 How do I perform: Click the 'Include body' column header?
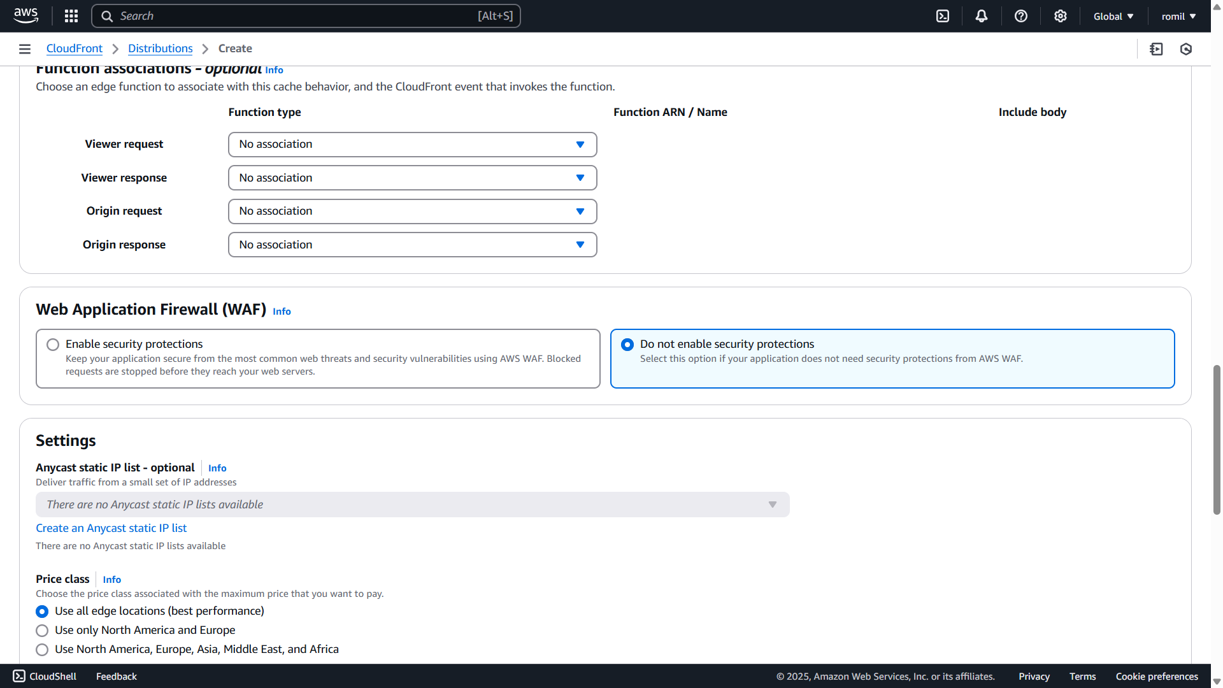pos(1032,112)
